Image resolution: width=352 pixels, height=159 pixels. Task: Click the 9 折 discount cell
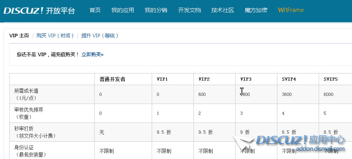click(245, 132)
